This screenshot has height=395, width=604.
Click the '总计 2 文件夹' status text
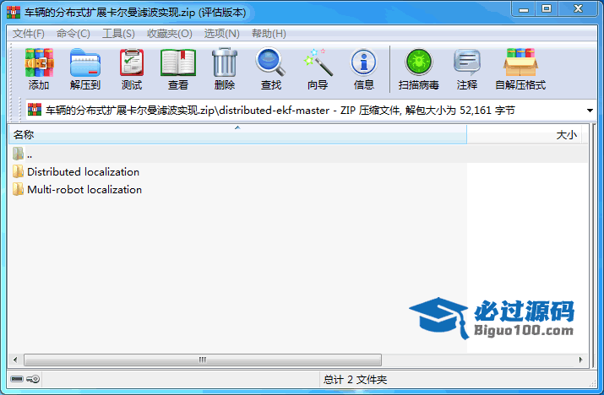355,380
